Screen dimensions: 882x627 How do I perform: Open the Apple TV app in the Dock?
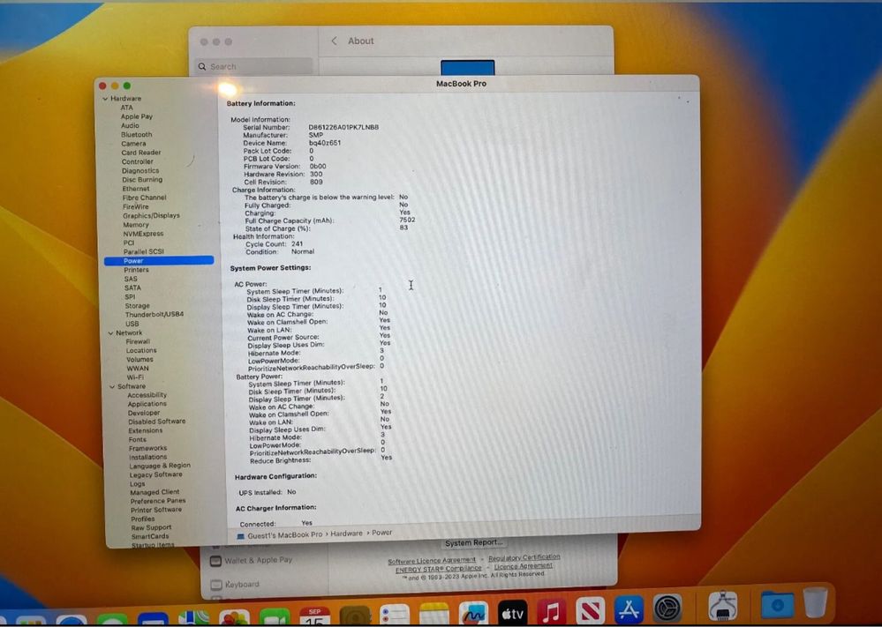coord(512,612)
